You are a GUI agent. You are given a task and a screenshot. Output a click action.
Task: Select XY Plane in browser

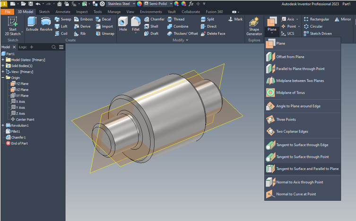20,96
